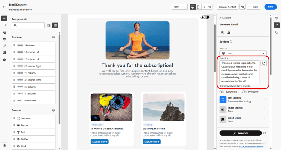Toggle the light/dark mode switch

[205, 17]
